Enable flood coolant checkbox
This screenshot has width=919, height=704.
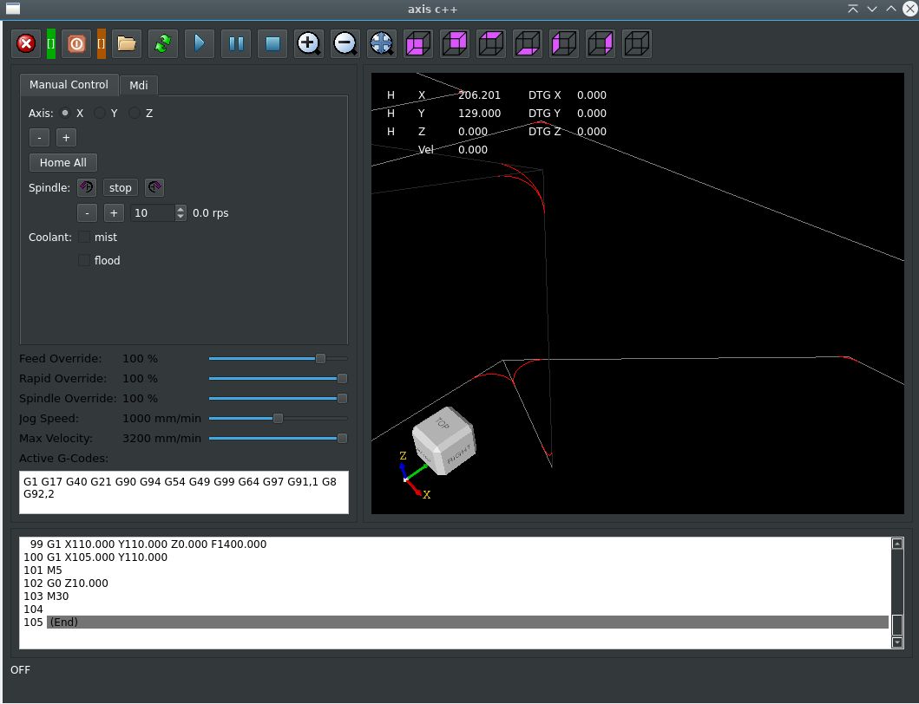84,261
